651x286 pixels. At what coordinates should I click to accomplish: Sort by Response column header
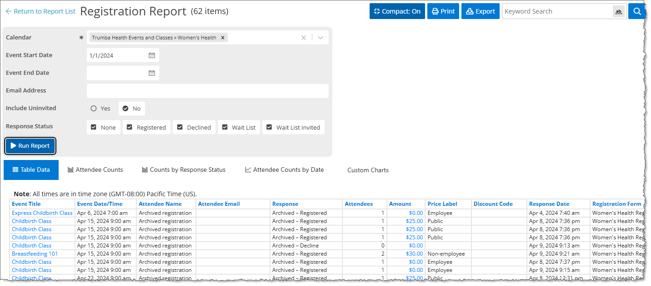(285, 204)
